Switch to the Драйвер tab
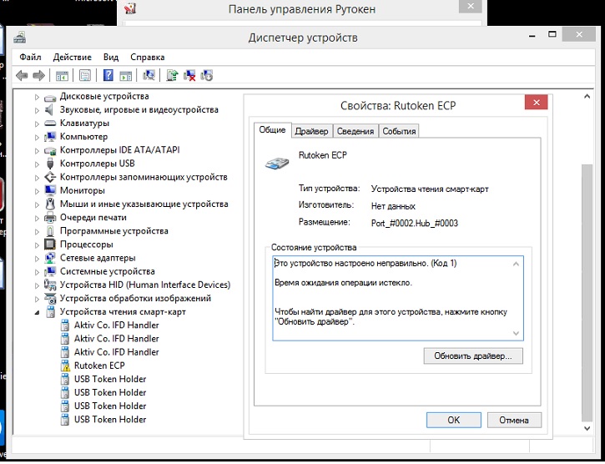 tap(311, 131)
